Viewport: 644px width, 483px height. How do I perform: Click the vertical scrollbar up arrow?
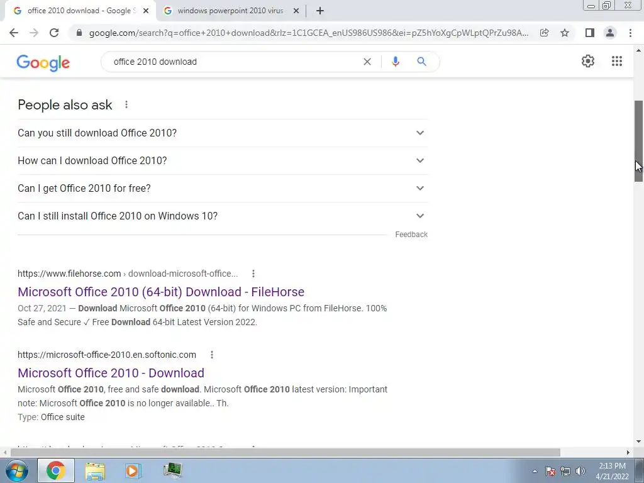tap(638, 50)
